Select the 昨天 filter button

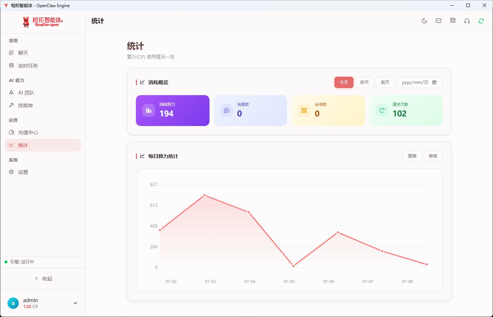coord(365,82)
